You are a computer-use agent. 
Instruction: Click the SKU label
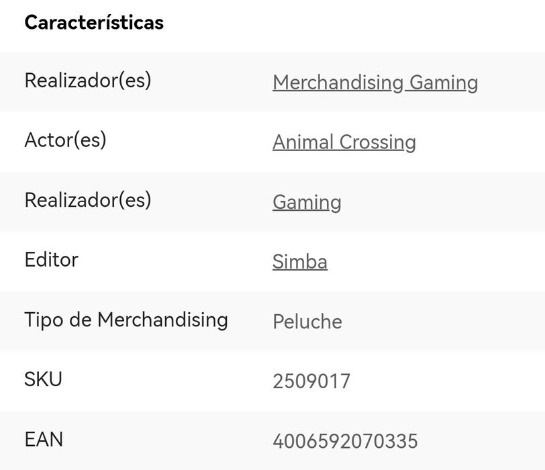click(x=43, y=379)
